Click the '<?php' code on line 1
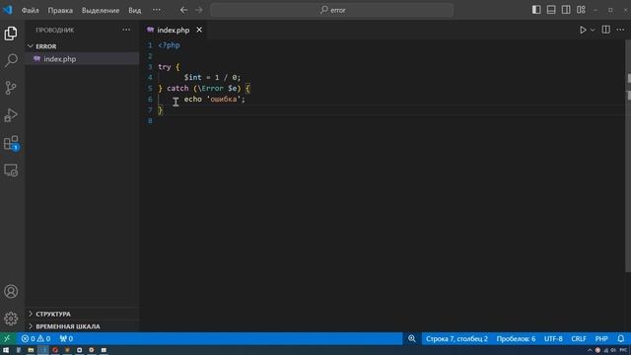This screenshot has width=631, height=355. click(169, 45)
